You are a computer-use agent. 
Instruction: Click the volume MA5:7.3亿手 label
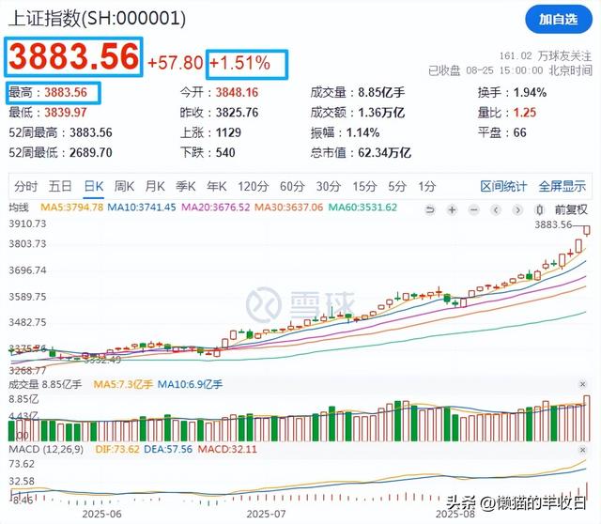(x=123, y=384)
